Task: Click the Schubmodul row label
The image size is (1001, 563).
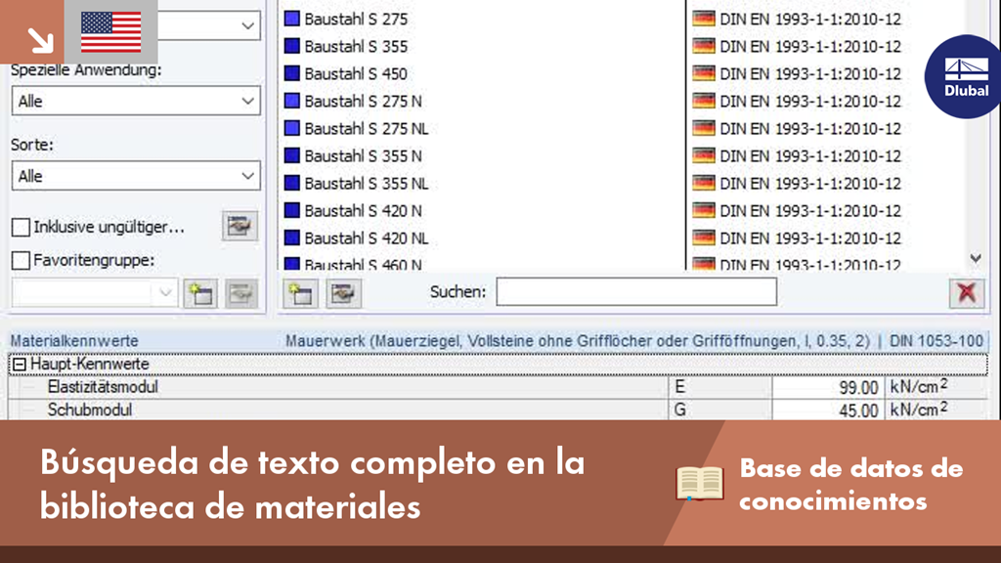Action: (90, 410)
